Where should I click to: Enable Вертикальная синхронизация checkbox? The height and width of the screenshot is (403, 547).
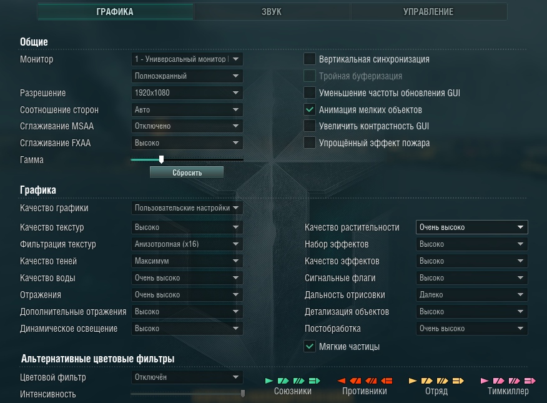pos(310,59)
